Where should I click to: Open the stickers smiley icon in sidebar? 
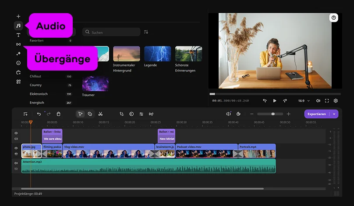tap(18, 63)
